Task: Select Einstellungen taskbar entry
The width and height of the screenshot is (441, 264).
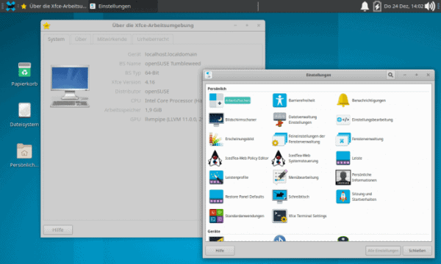Action: [x=123, y=6]
